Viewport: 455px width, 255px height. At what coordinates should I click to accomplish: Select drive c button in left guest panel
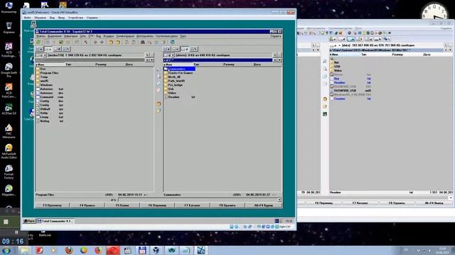(48, 49)
